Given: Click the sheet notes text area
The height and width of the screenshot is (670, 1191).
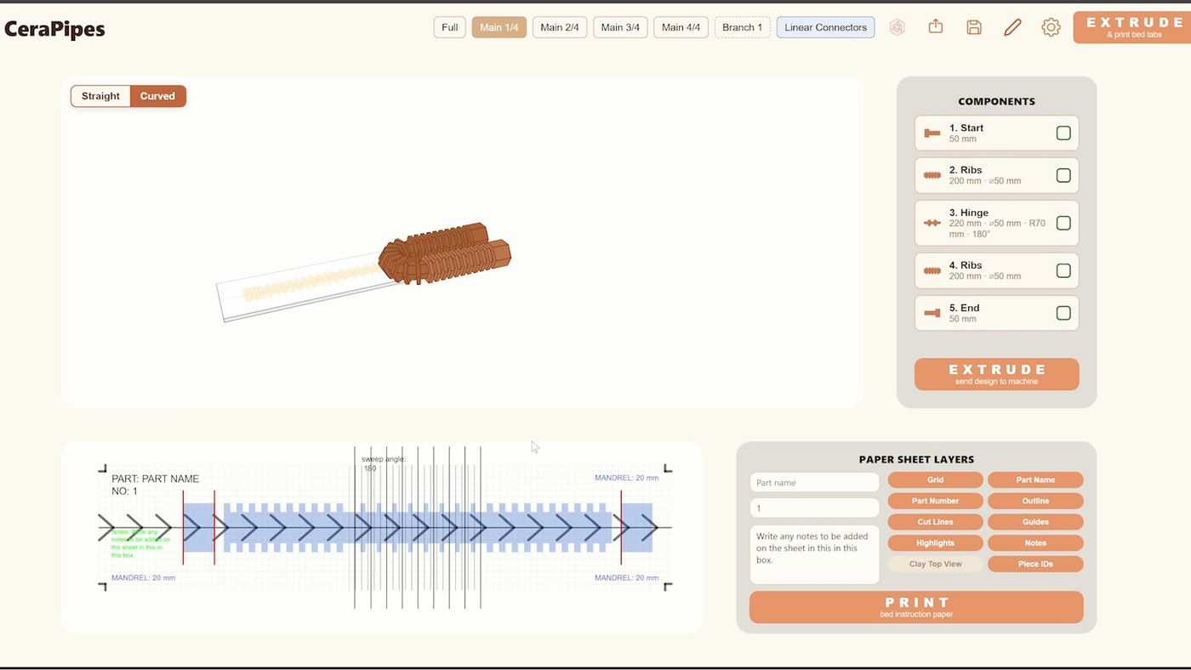Looking at the screenshot, I should click(x=814, y=554).
